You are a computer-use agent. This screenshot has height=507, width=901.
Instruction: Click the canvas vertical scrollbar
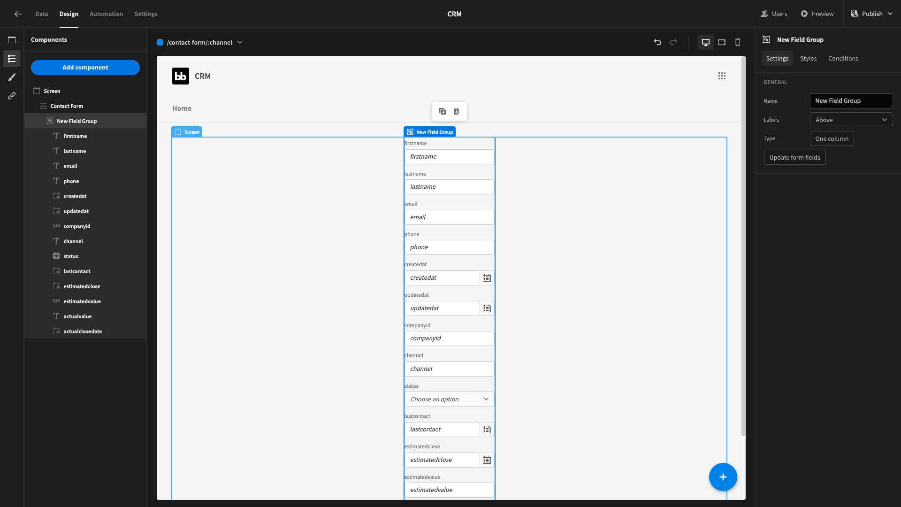[743, 247]
